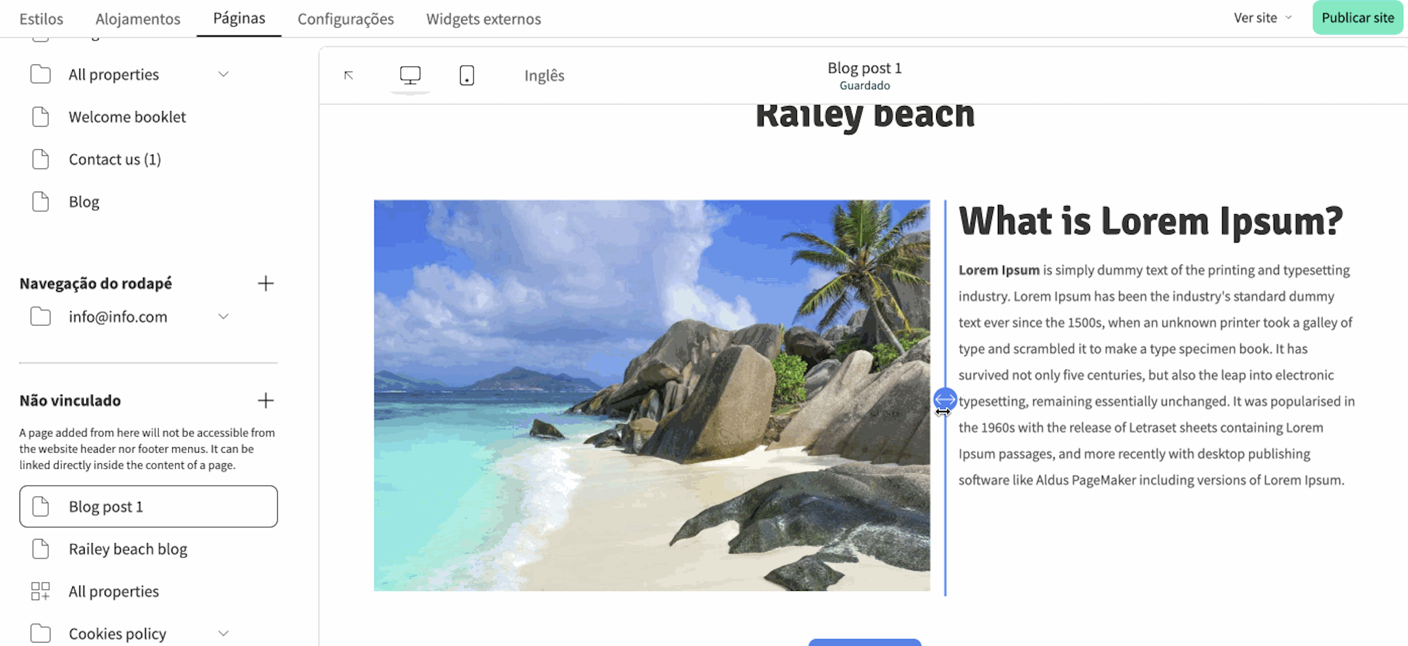Viewport: 1408px width, 646px height.
Task: Switch to the Estilos tab
Action: pos(41,18)
